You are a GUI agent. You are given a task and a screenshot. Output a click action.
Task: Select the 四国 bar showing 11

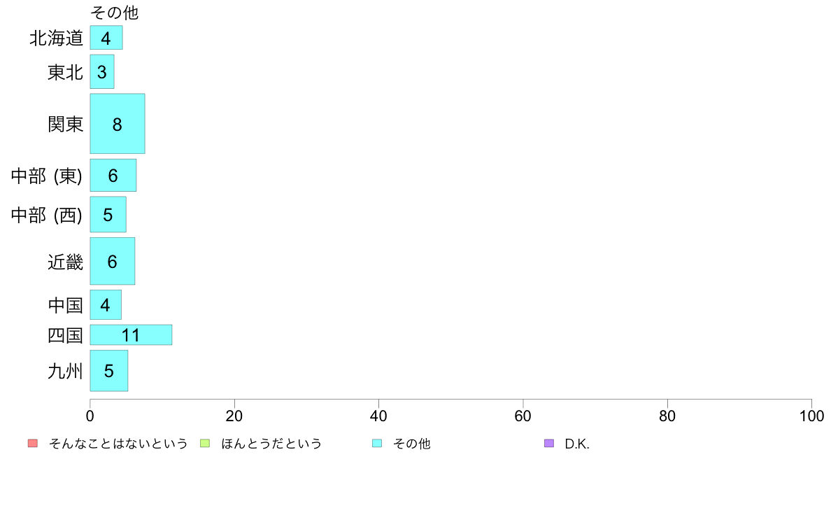tap(131, 334)
